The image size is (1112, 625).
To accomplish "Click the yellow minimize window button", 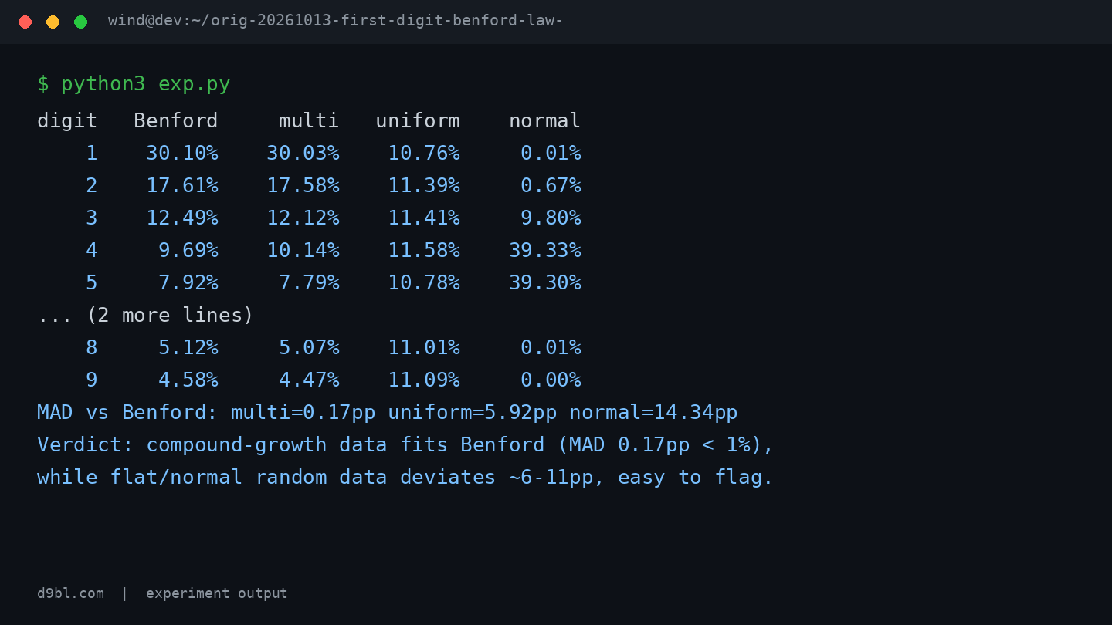I will [x=53, y=22].
